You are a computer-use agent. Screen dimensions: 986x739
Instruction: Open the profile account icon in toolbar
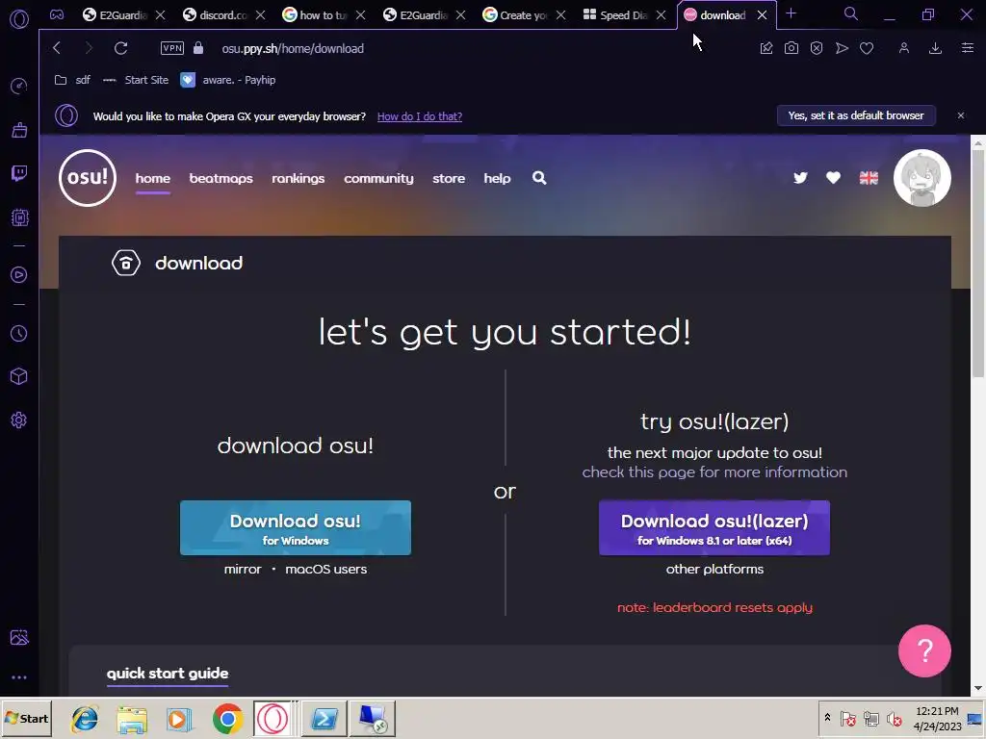pos(903,48)
